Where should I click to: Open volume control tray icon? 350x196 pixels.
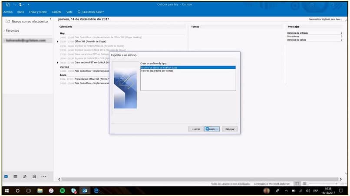coord(308,191)
